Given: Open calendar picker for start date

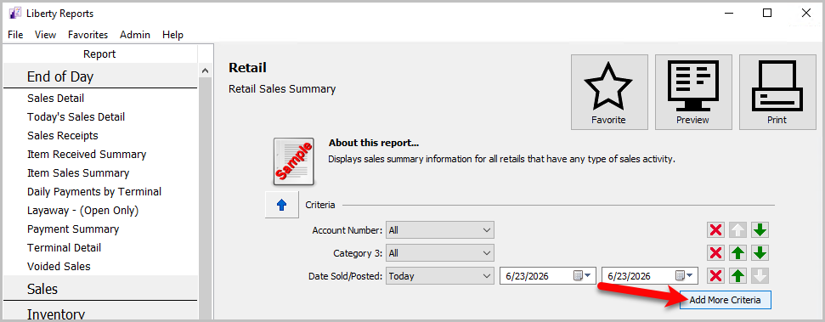Looking at the screenshot, I should [x=583, y=276].
